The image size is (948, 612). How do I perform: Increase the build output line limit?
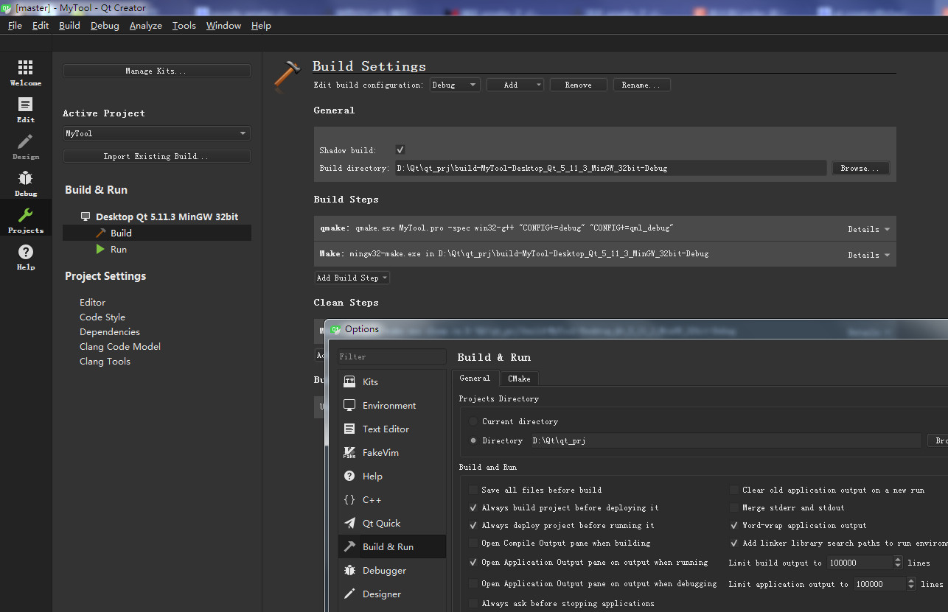896,559
